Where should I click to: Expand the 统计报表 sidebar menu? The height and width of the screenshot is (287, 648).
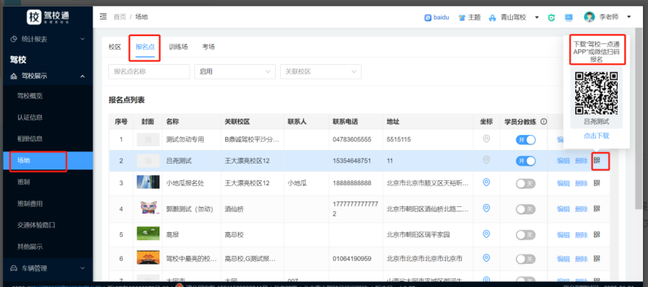48,39
